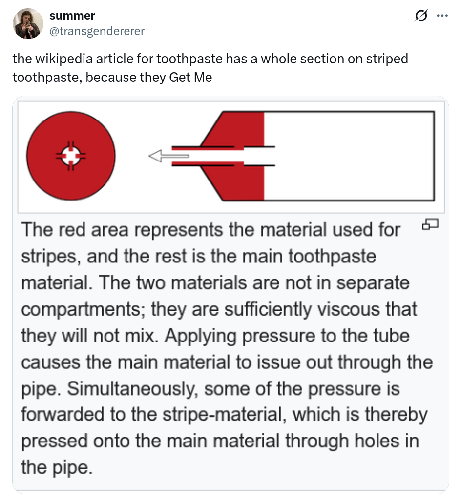The image size is (461, 502).
Task: Open the @transgendererer handle link
Action: (x=97, y=31)
